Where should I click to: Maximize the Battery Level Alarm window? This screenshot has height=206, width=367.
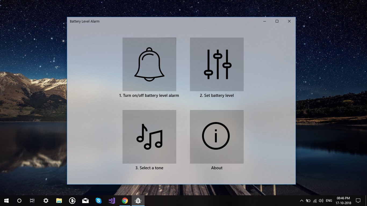pyautogui.click(x=277, y=21)
